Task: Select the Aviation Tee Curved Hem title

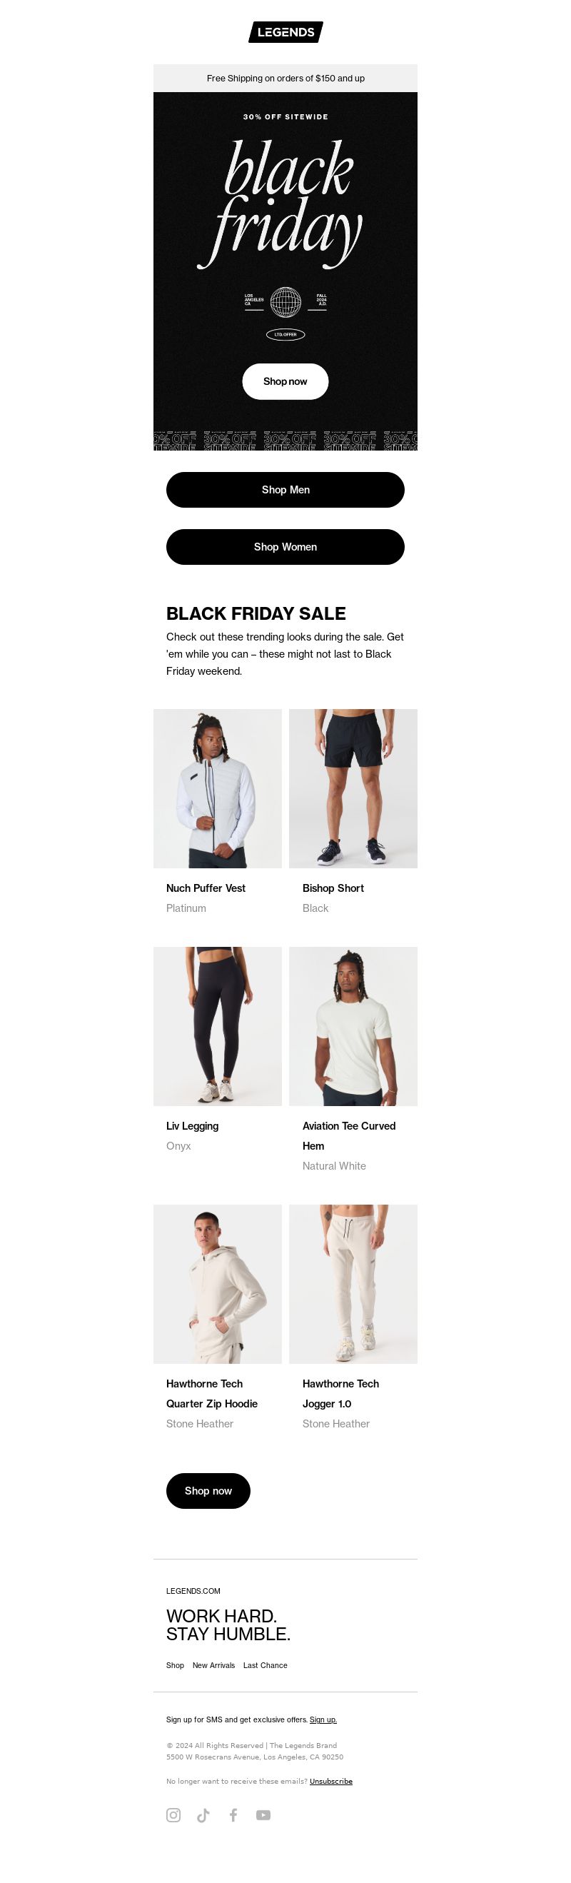Action: click(x=349, y=1136)
